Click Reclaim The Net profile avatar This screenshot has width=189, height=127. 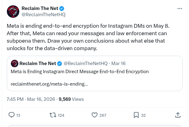click(13, 12)
